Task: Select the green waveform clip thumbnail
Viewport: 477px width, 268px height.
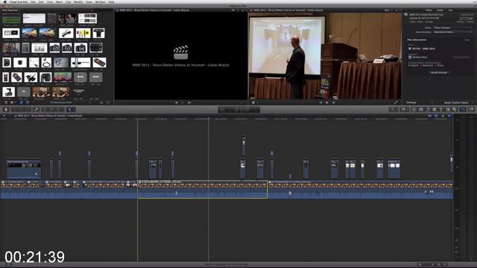Action: (x=12, y=19)
